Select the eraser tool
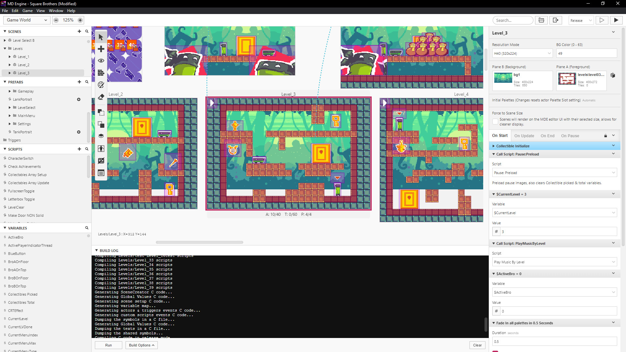Image resolution: width=626 pixels, height=352 pixels. tap(101, 97)
